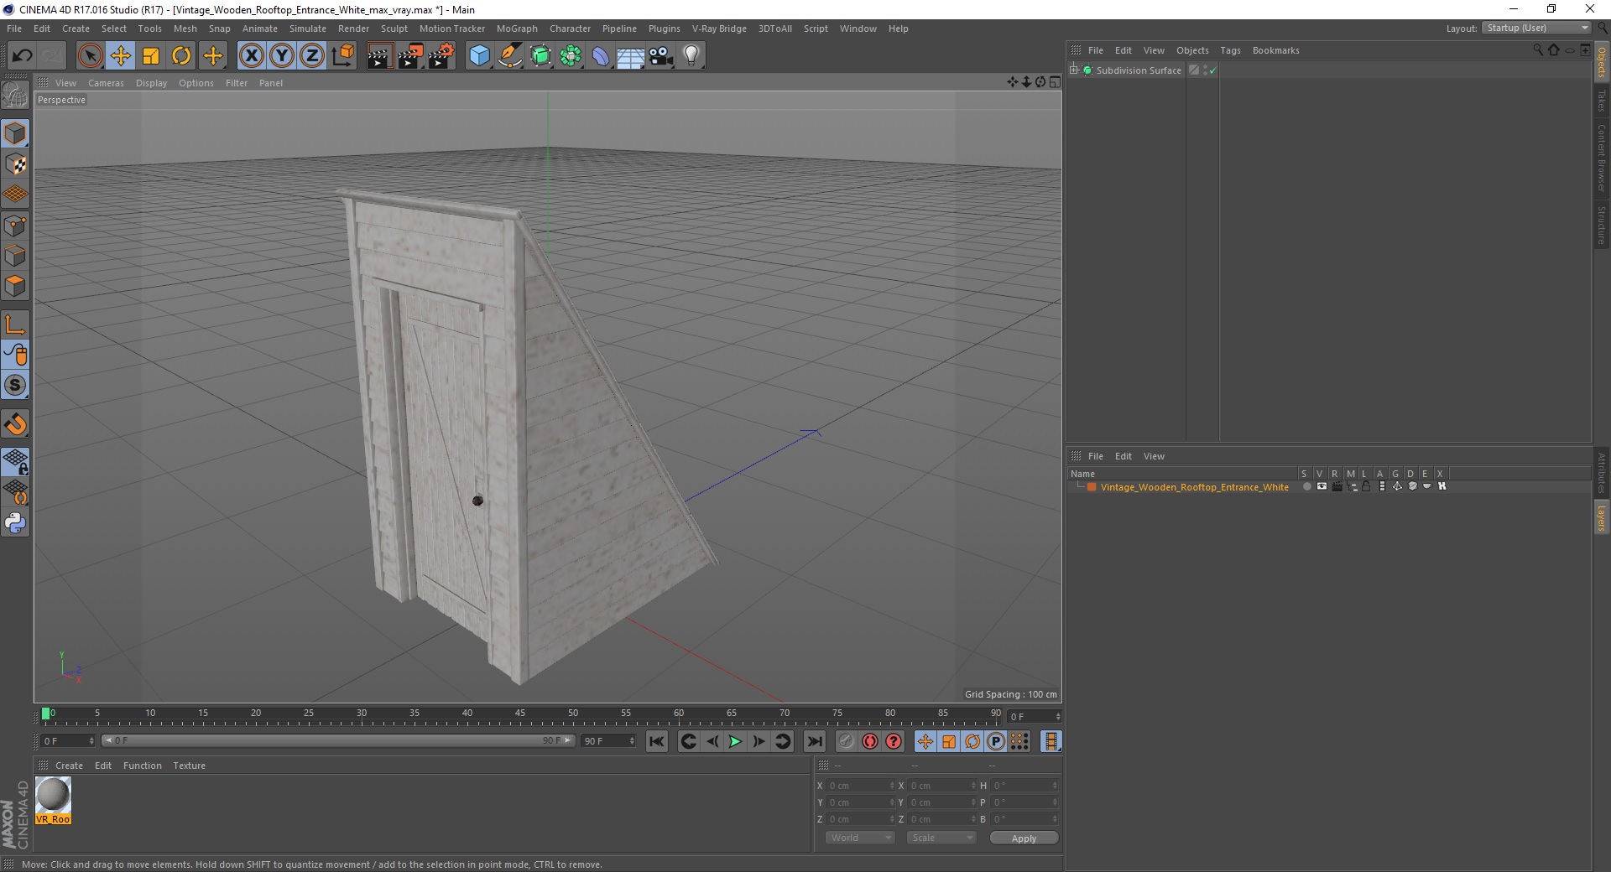The width and height of the screenshot is (1611, 872).
Task: Open the V-Ray Bridge menu
Action: [x=719, y=29]
